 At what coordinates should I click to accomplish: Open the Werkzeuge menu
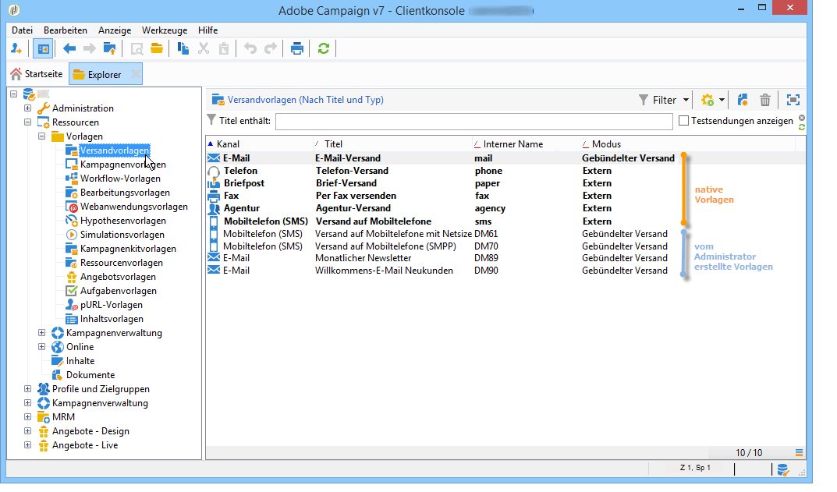point(165,30)
